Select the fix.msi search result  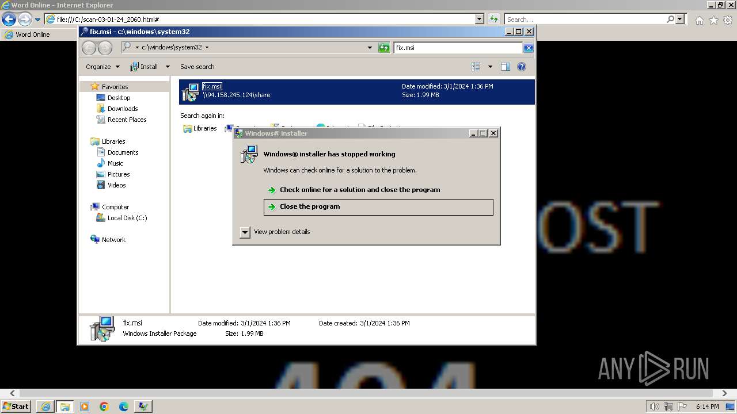357,91
